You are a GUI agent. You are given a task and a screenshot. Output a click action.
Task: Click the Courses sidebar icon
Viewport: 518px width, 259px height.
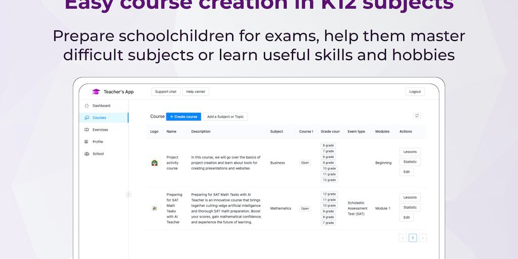87,117
